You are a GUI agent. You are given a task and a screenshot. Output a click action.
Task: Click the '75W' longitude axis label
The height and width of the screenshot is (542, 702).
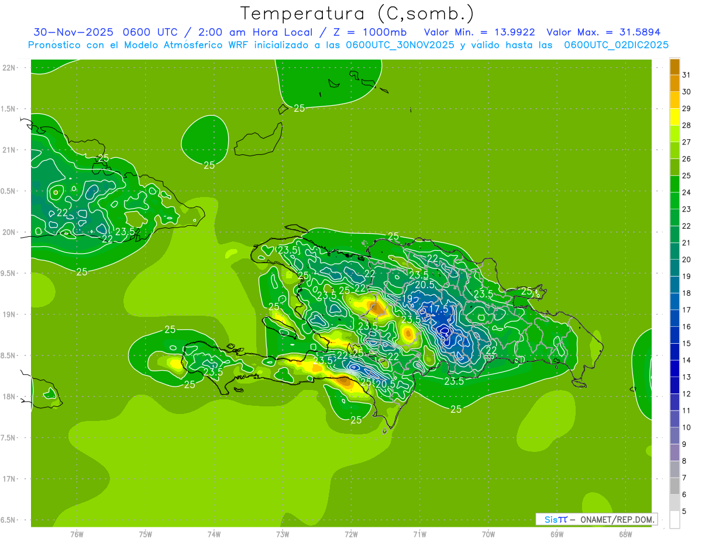tap(145, 534)
